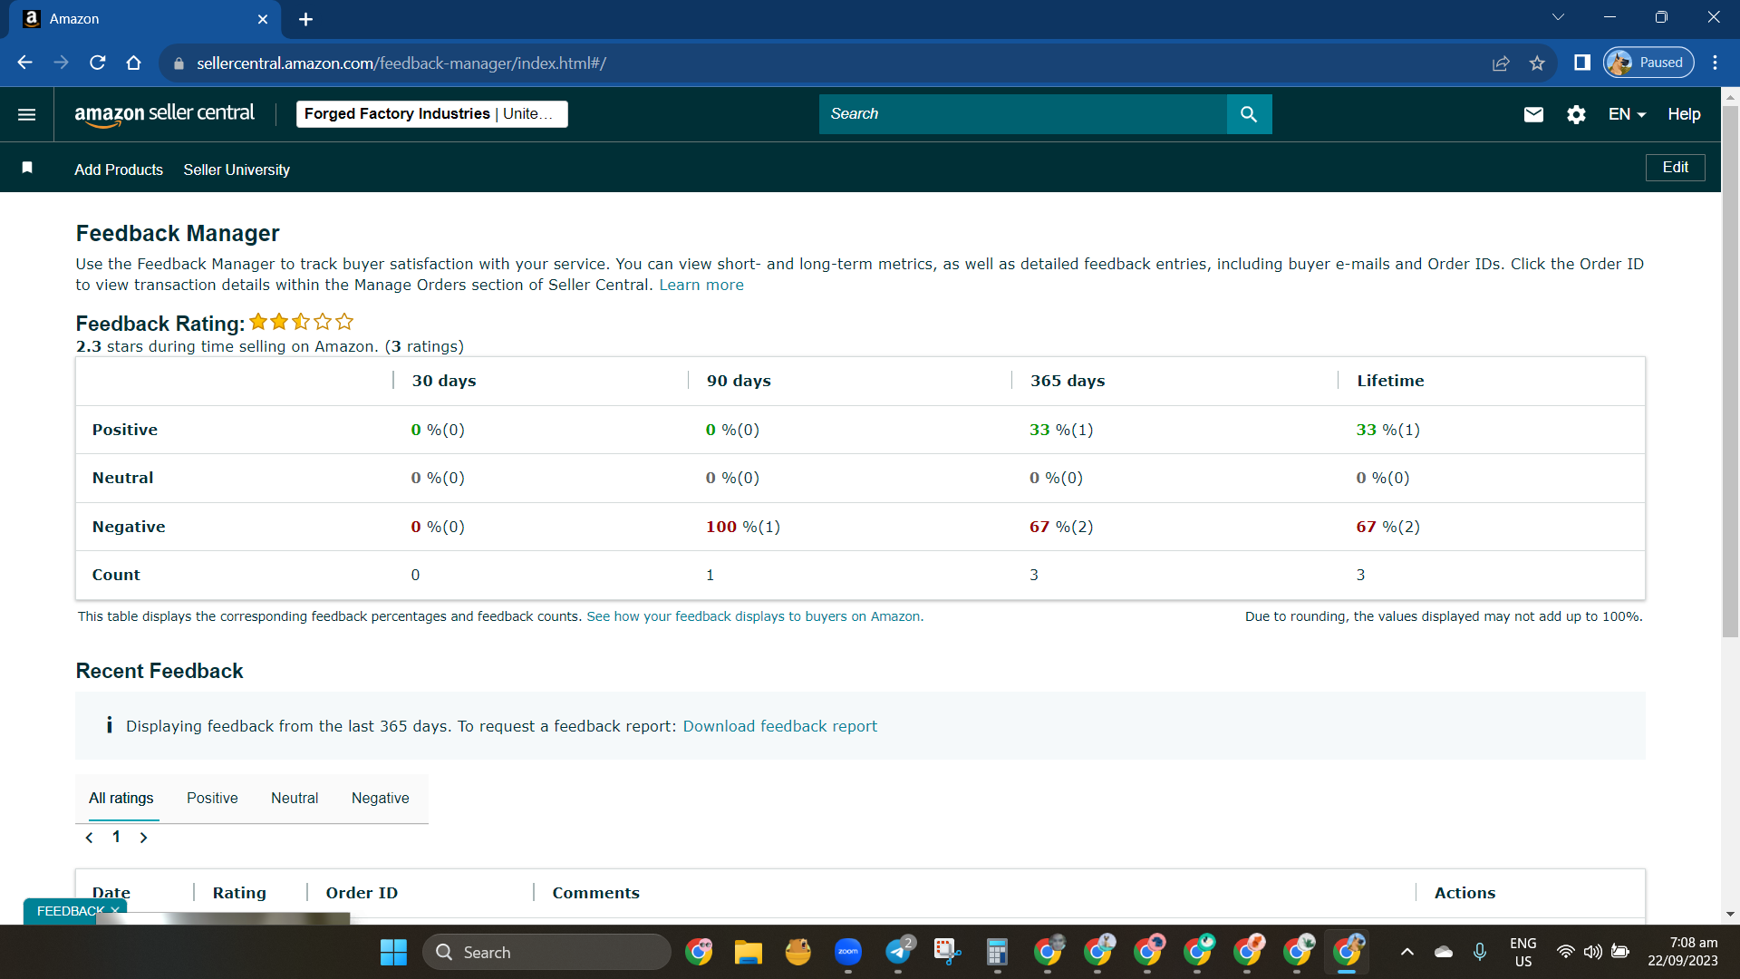Select page 1 of feedback
The height and width of the screenshot is (979, 1740).
click(116, 837)
